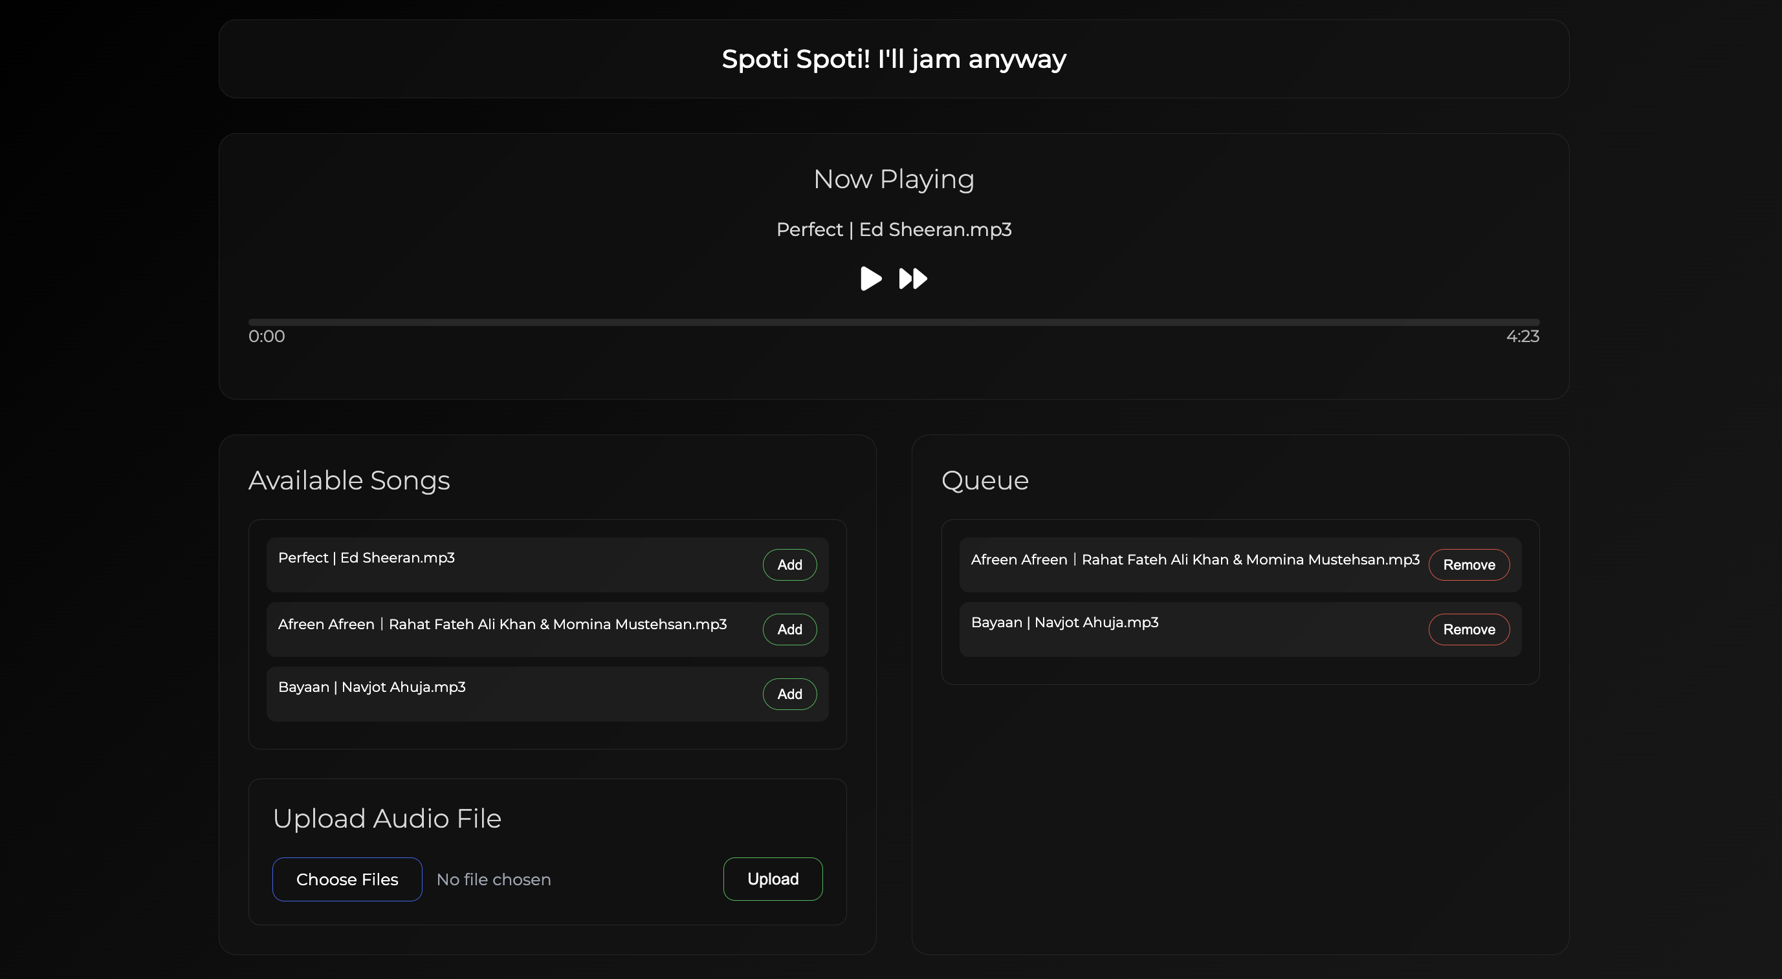The image size is (1782, 979).
Task: Click the 'No file chosen' label
Action: [x=493, y=879]
